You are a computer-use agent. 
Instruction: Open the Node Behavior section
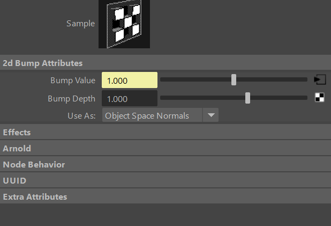click(x=165, y=164)
